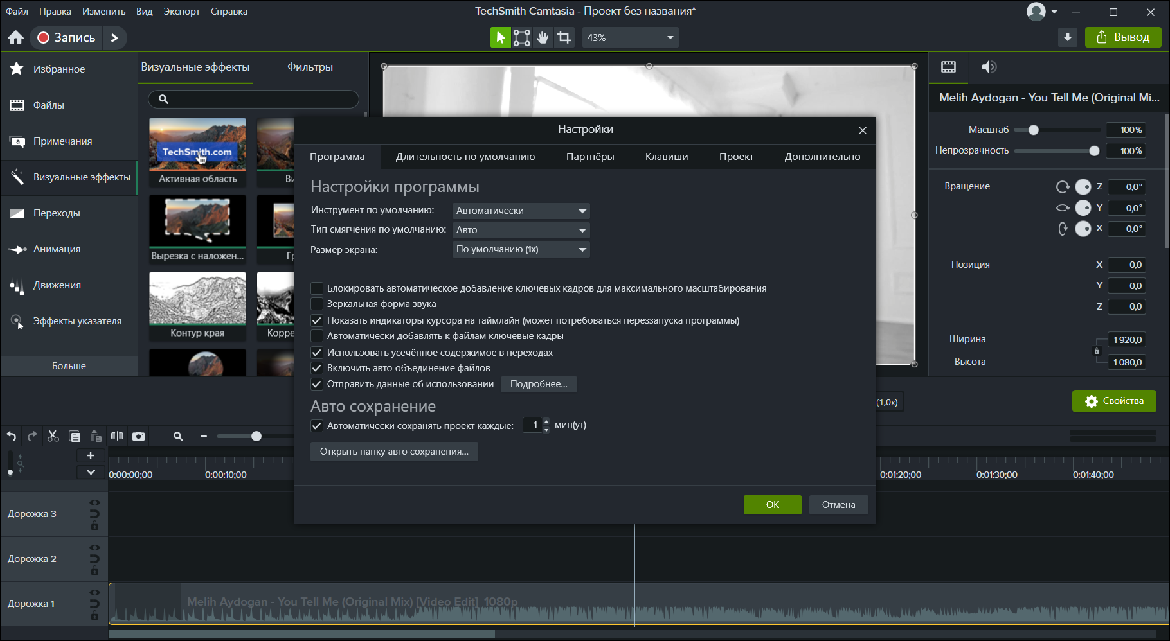1170x641 pixels.
Task: Enable the Mirror audio waveform checkbox
Action: point(317,304)
